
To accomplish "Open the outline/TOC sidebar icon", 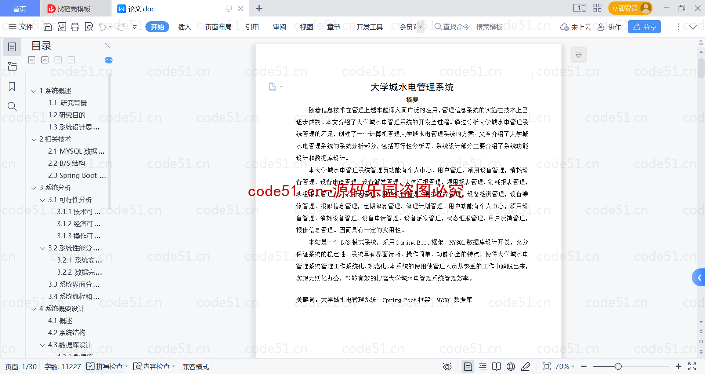I will pyautogui.click(x=12, y=47).
